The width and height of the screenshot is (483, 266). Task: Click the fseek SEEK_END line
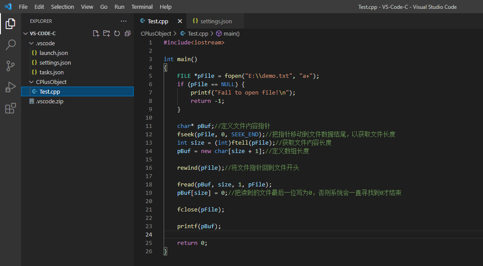[x=286, y=134]
